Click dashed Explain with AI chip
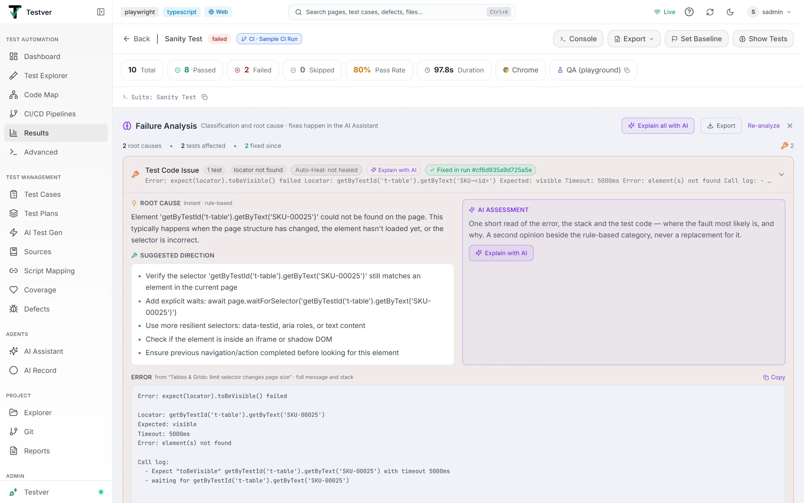 394,170
